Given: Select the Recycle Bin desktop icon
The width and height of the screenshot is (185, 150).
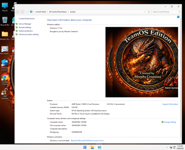Looking at the screenshot, I should [5, 21].
